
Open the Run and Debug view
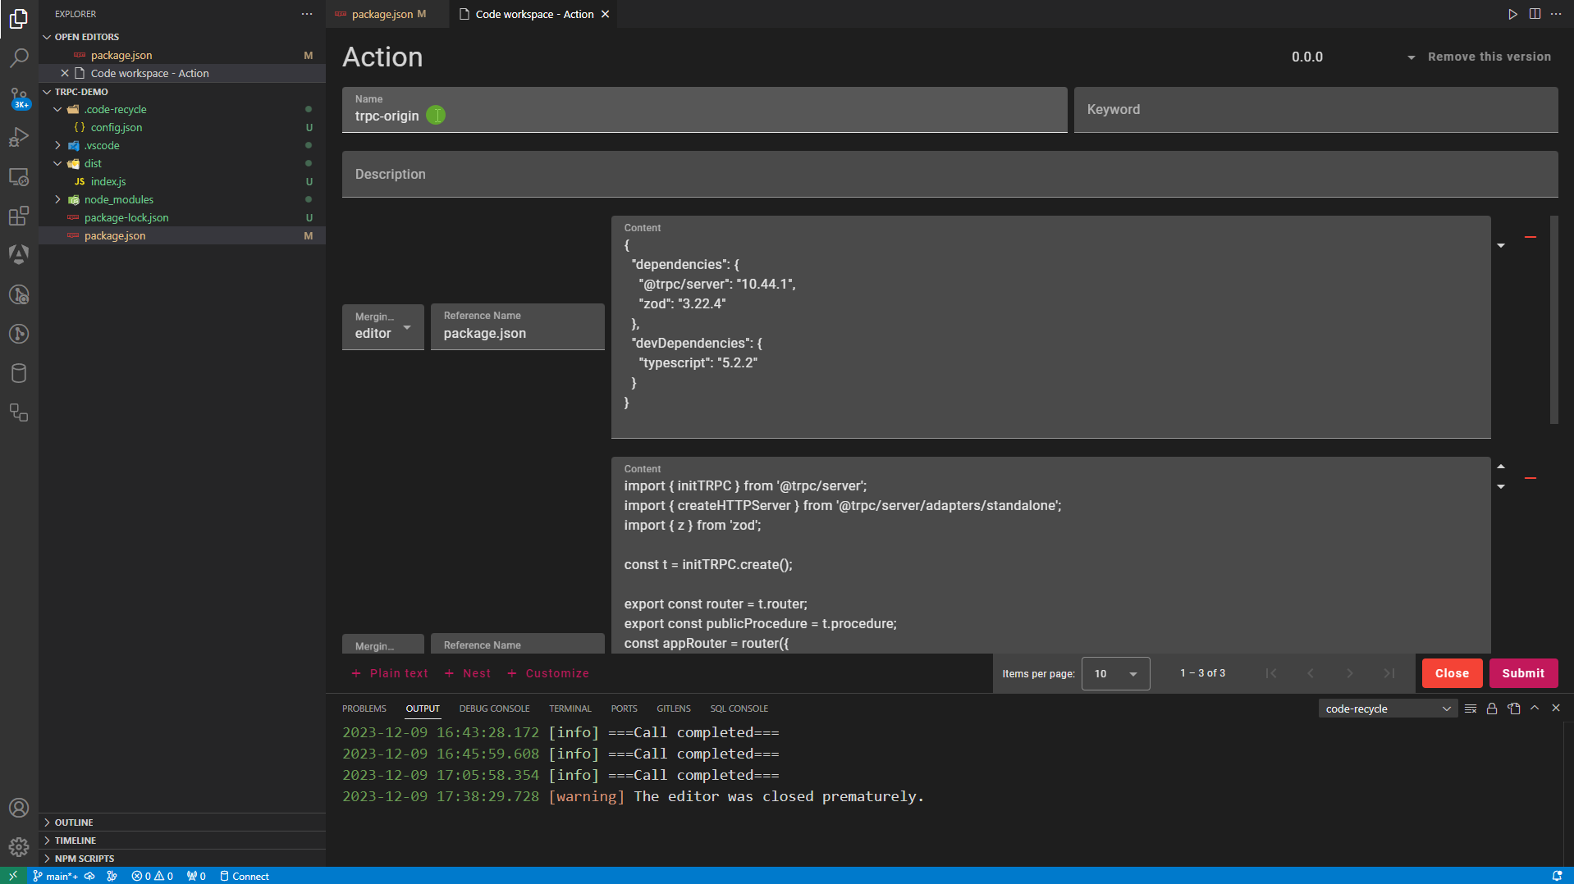(19, 137)
